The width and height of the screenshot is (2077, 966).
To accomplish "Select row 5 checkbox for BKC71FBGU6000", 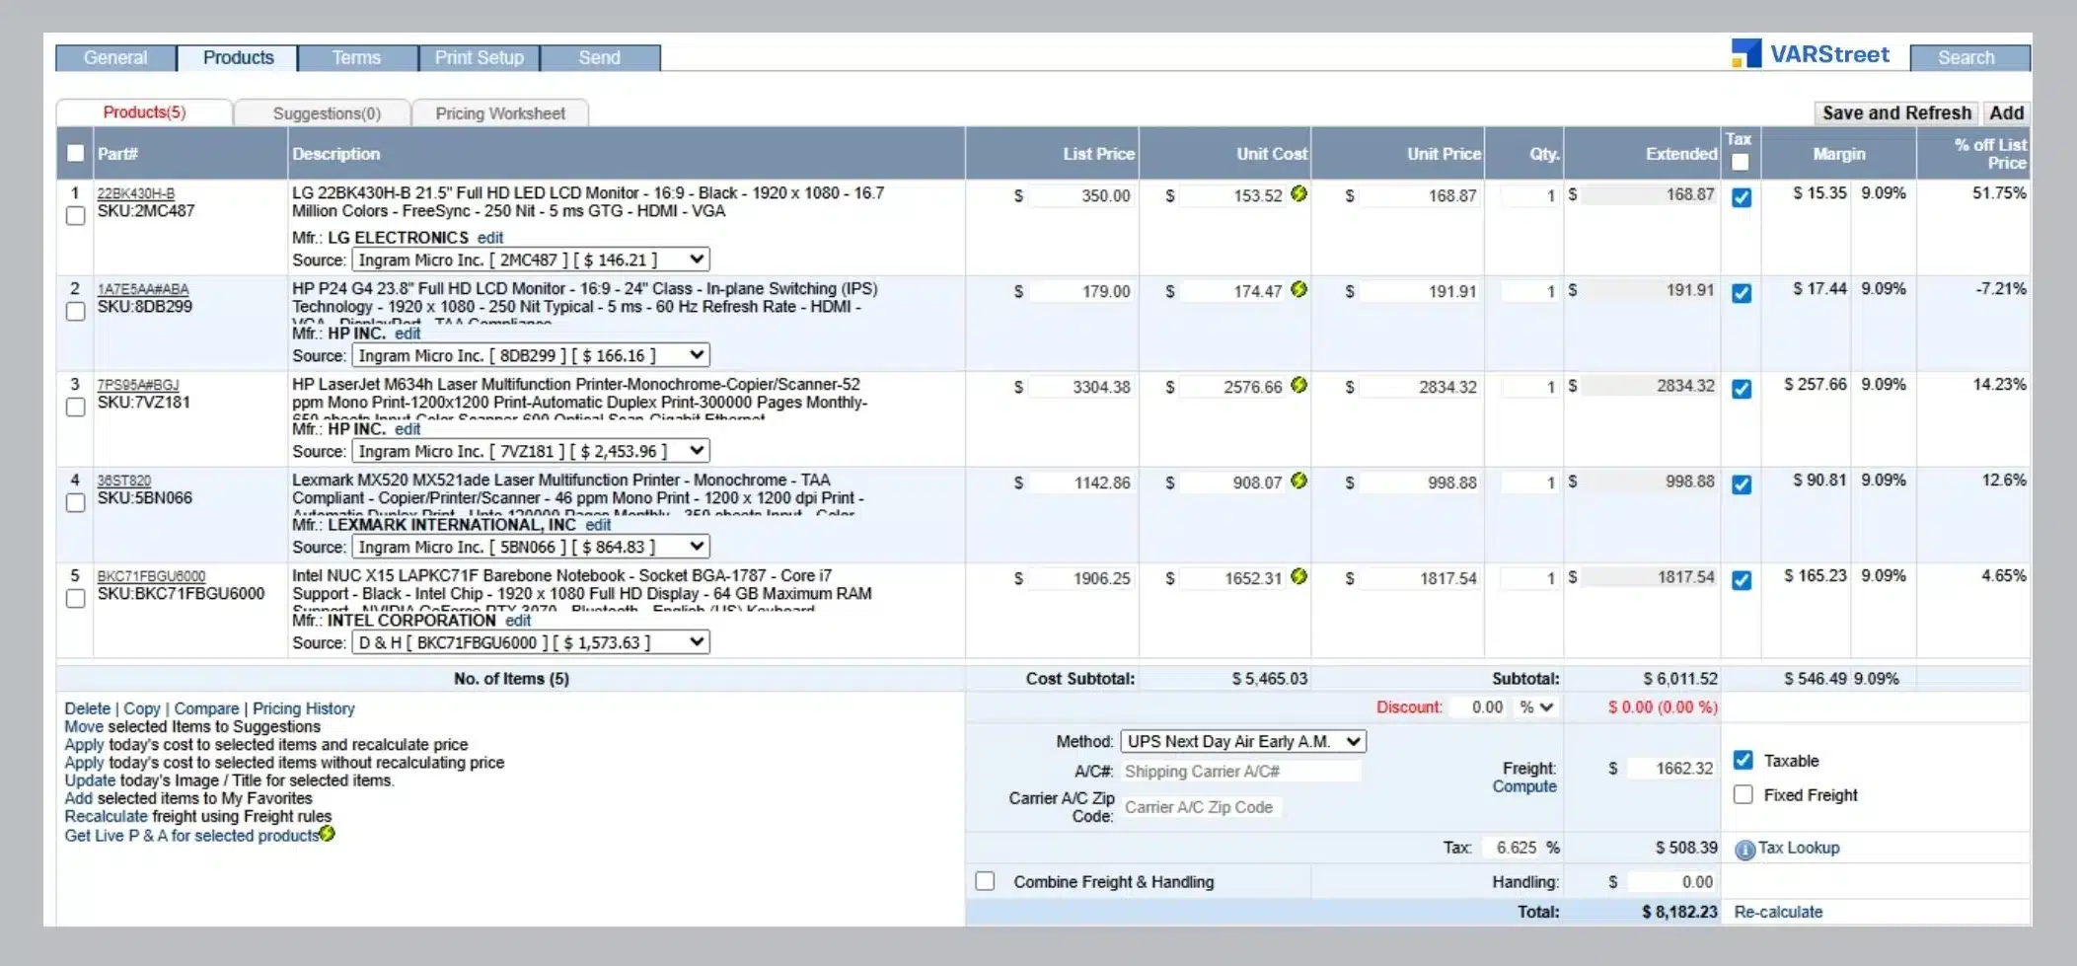I will click(x=75, y=598).
